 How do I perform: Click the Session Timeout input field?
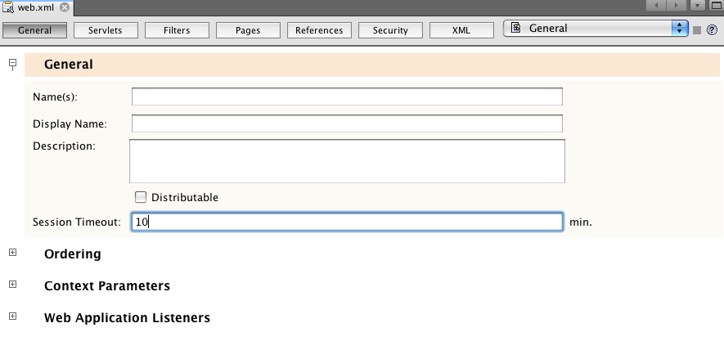[x=346, y=222]
